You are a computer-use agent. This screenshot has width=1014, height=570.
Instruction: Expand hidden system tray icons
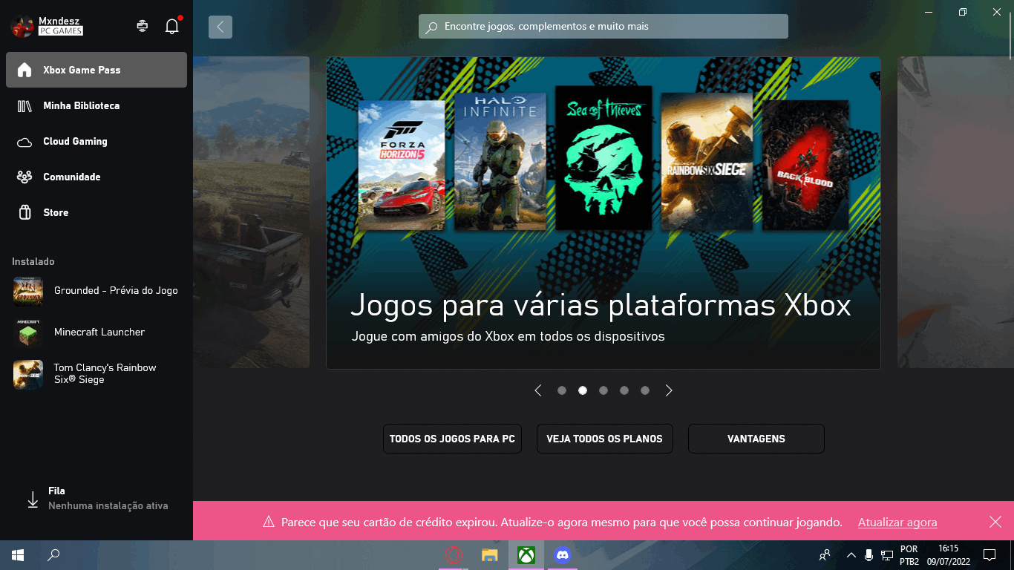tap(851, 555)
